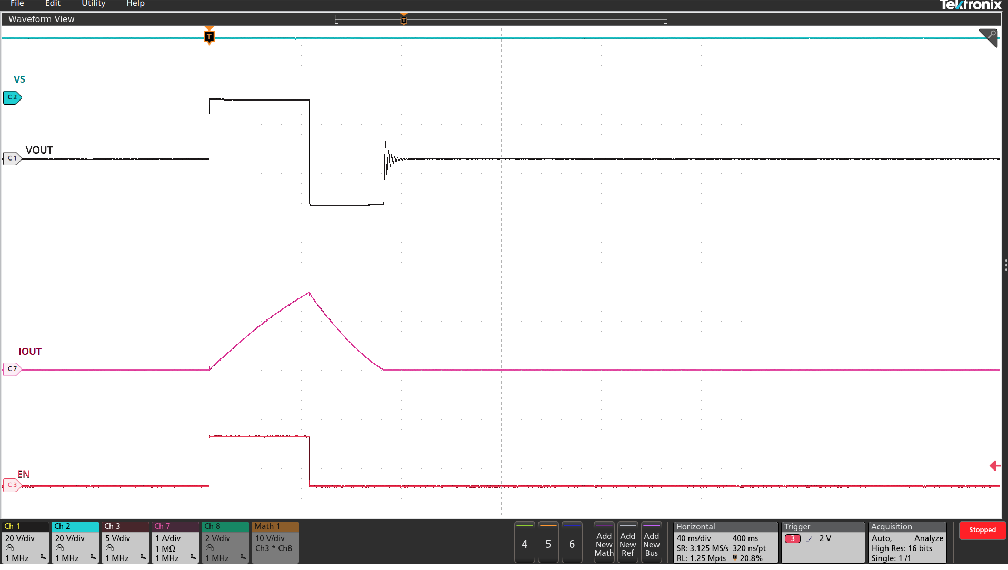Viewport: 1008px width, 570px height.
Task: Click the Bw bandwidth icon on Ch 3 badge
Action: tap(143, 556)
